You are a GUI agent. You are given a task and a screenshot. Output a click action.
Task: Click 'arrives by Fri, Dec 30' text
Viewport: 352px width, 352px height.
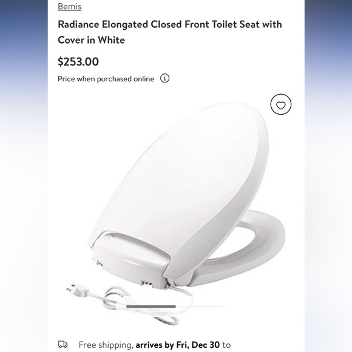coord(178,345)
